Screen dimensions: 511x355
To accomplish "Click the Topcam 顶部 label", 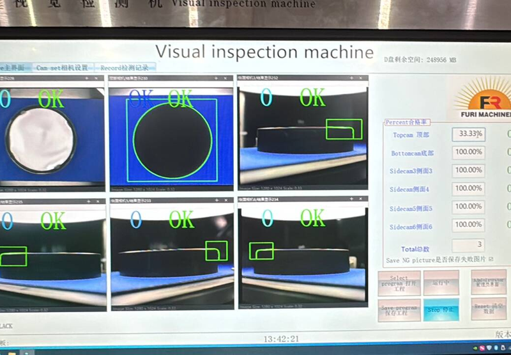I will coord(411,135).
